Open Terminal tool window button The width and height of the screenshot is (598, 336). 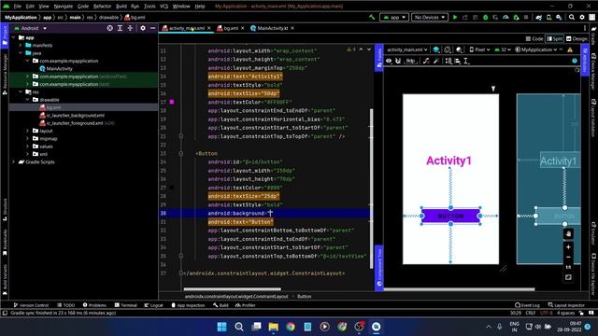tap(126, 305)
